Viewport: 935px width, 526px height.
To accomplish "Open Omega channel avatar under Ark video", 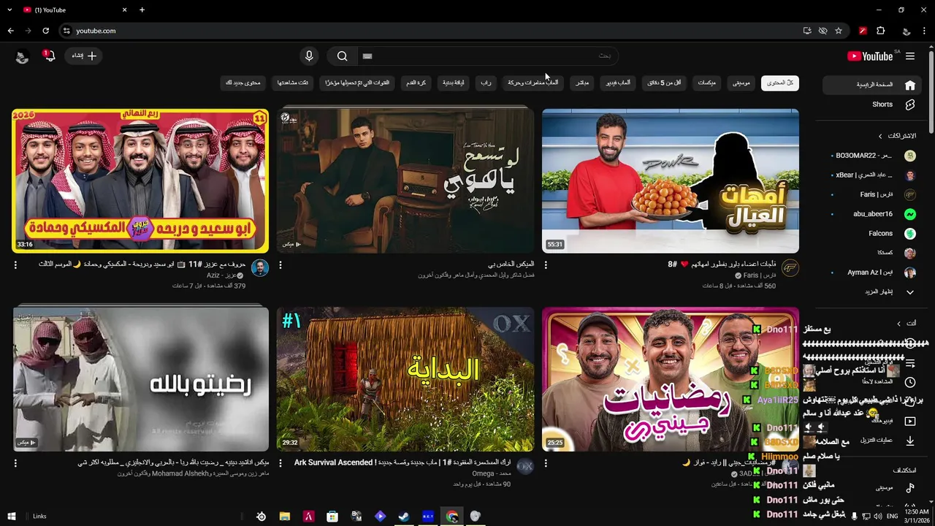I will tap(524, 467).
